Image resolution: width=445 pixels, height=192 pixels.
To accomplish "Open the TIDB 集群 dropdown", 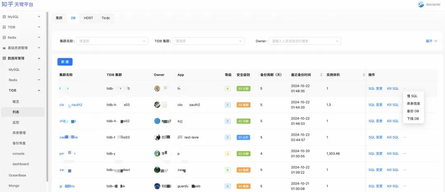I will tap(208, 41).
